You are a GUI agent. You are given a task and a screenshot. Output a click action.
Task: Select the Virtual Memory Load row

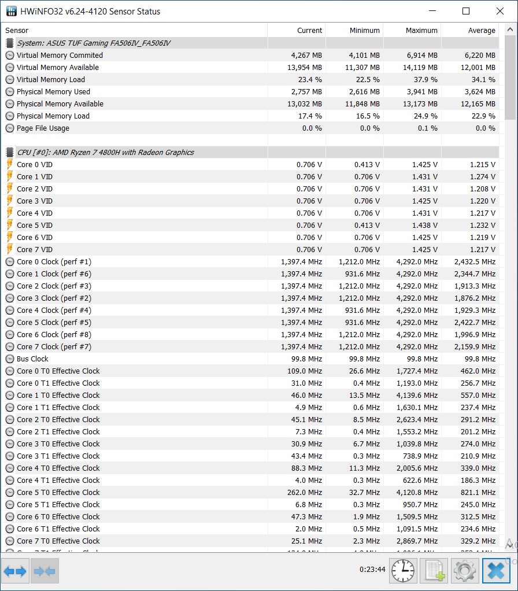coord(251,80)
